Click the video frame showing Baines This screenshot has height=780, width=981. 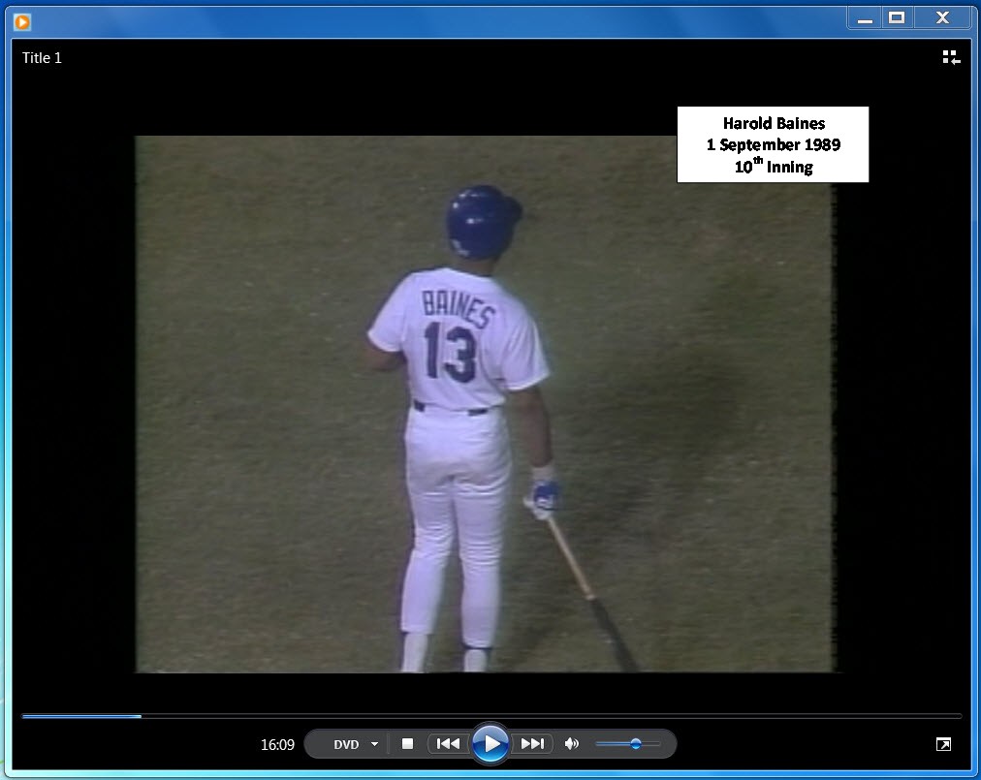486,404
